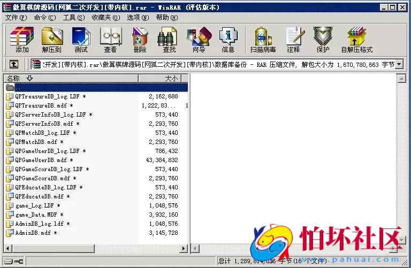Image resolution: width=411 pixels, height=268 pixels.
Task: Click the SFX (自解压格式) icon
Action: click(x=357, y=40)
